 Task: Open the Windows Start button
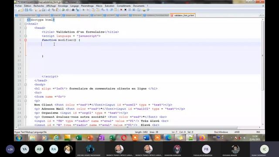click(x=19, y=138)
